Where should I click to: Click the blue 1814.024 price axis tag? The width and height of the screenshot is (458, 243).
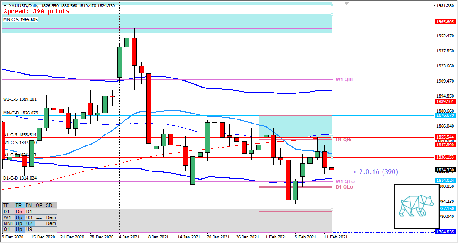tap(444, 181)
